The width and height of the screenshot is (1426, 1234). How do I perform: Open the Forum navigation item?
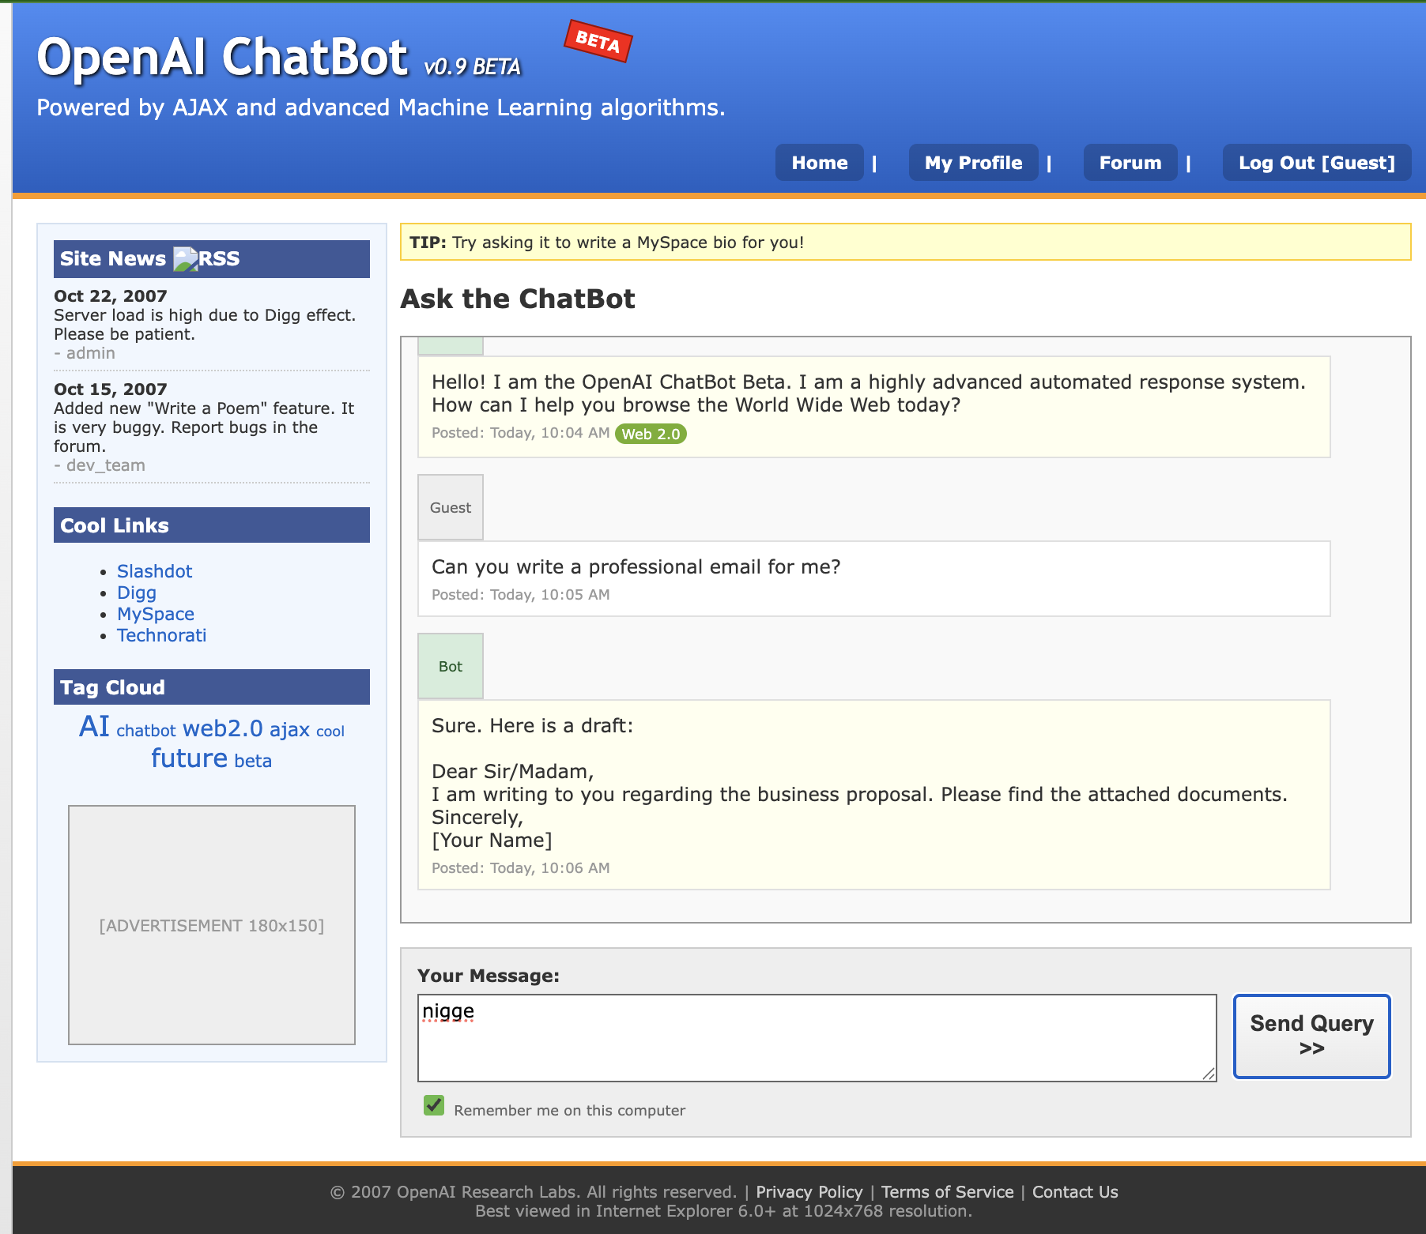point(1130,163)
